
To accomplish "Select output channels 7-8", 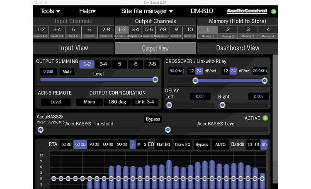I will (163, 32).
